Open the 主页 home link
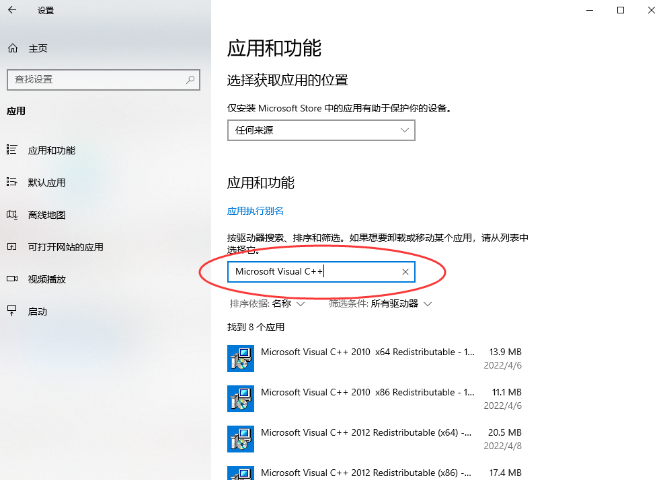 (38, 48)
